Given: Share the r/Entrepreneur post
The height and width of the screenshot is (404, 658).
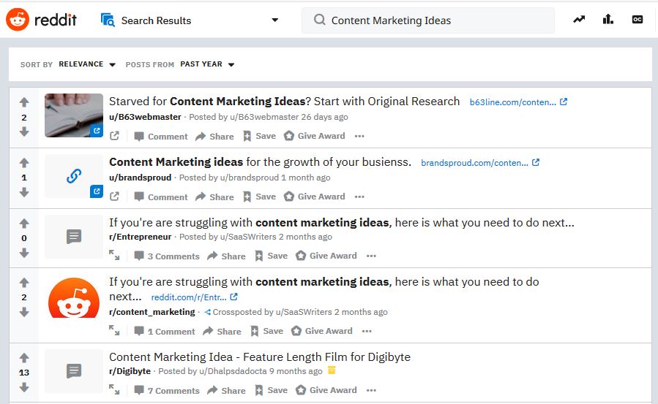Looking at the screenshot, I should 226,256.
